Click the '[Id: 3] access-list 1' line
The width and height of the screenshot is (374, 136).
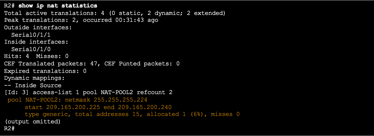(x=88, y=92)
